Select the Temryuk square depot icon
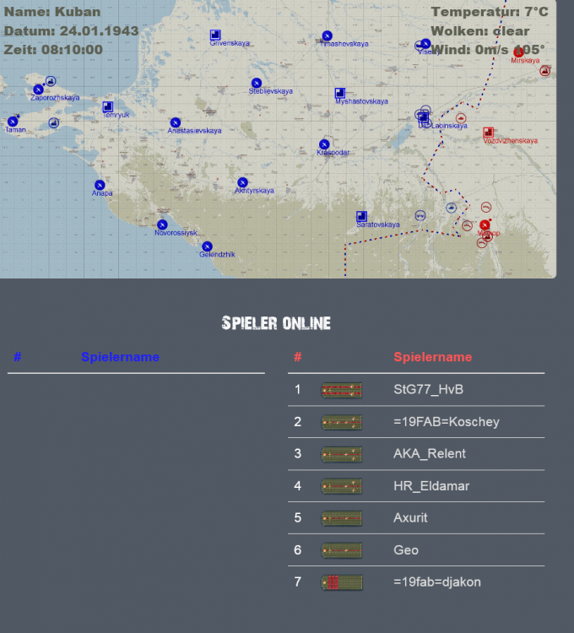 pyautogui.click(x=108, y=107)
